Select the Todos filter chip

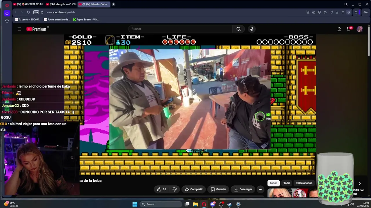click(x=274, y=183)
